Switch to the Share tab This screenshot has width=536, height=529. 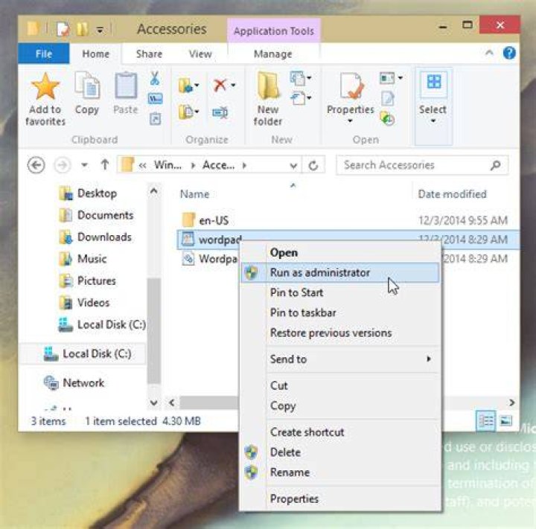(x=149, y=54)
